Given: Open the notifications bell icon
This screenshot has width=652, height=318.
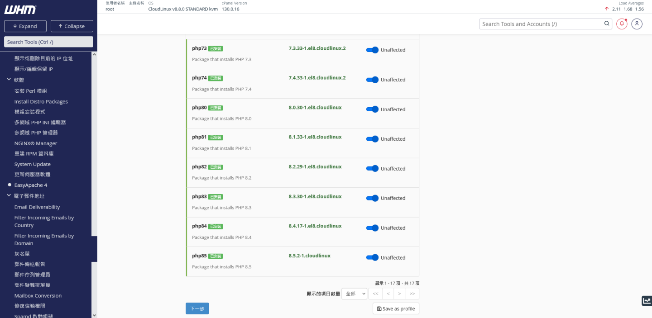Looking at the screenshot, I should tap(622, 24).
